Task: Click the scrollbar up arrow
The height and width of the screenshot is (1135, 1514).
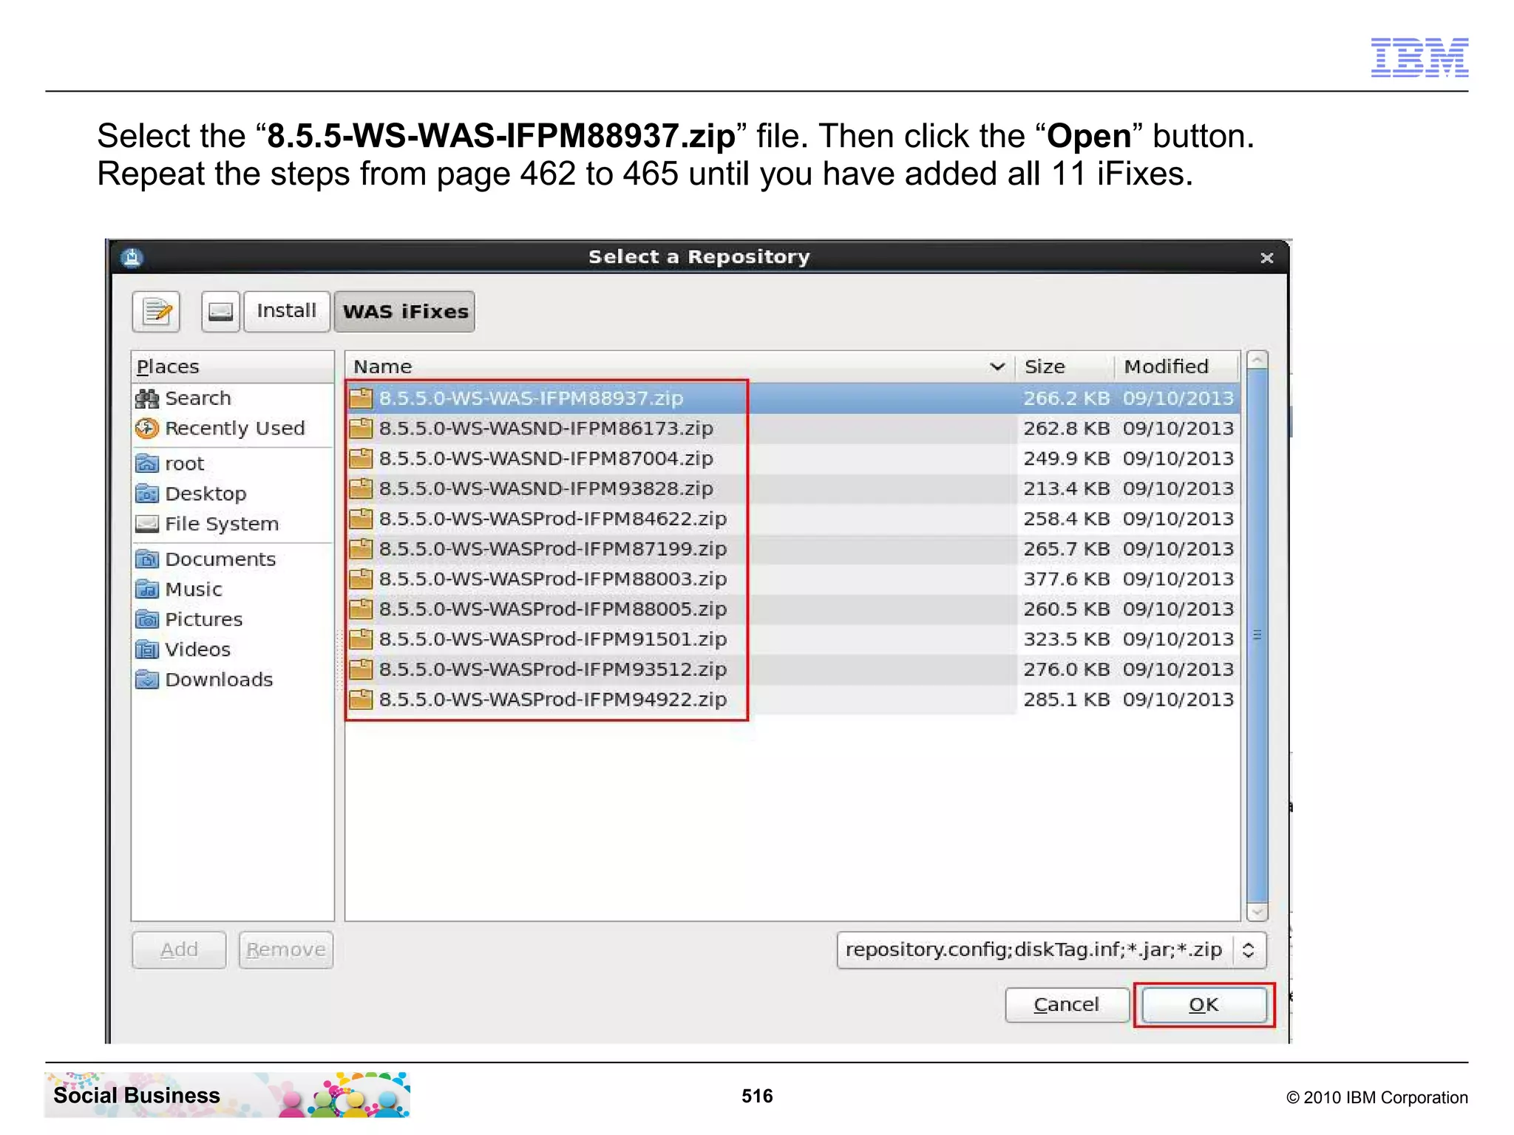Action: pyautogui.click(x=1257, y=360)
